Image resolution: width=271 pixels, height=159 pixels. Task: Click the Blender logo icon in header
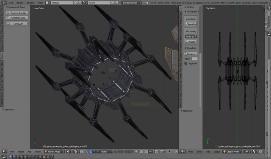tap(147, 3)
